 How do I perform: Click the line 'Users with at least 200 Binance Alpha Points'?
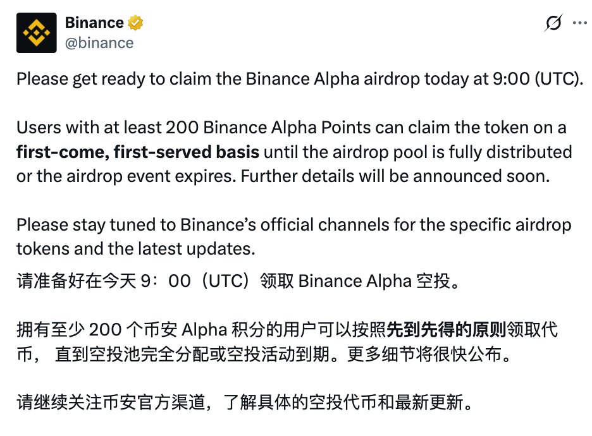coord(292,128)
